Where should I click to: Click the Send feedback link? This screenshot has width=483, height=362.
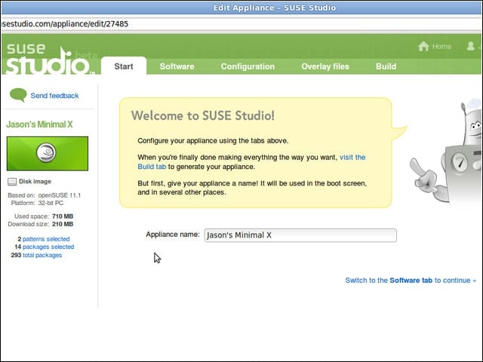[x=54, y=96]
